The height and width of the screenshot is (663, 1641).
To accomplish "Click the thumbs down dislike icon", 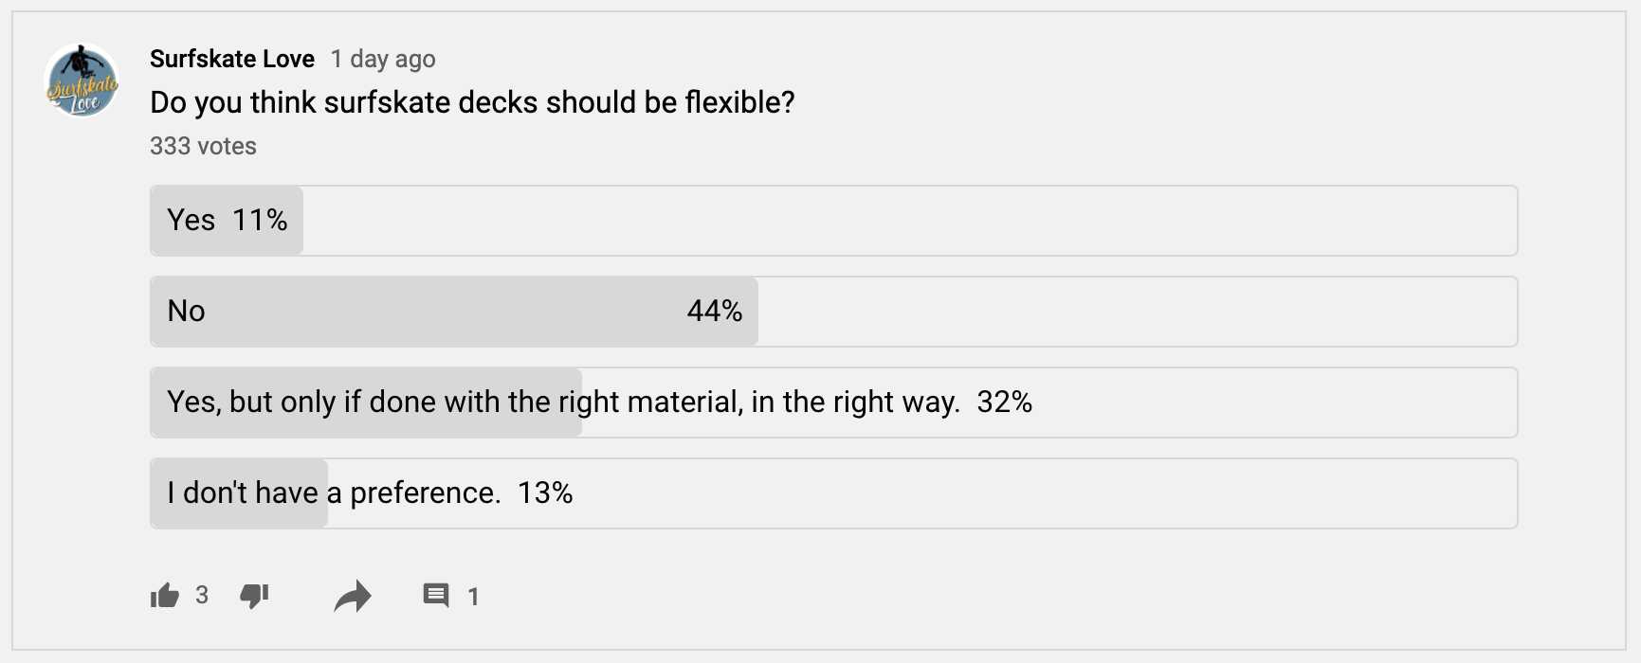I will [x=254, y=595].
